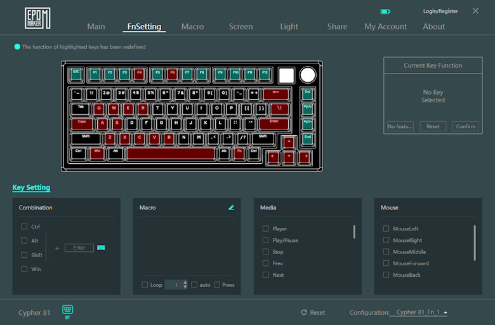Select the Enter key on keyboard layout
The width and height of the screenshot is (495, 325).
[x=274, y=123]
